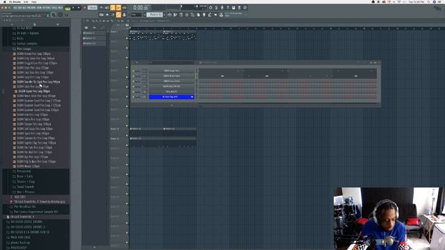
Task: Adjust volume knob of blue highlighted channel
Action: 139,97
